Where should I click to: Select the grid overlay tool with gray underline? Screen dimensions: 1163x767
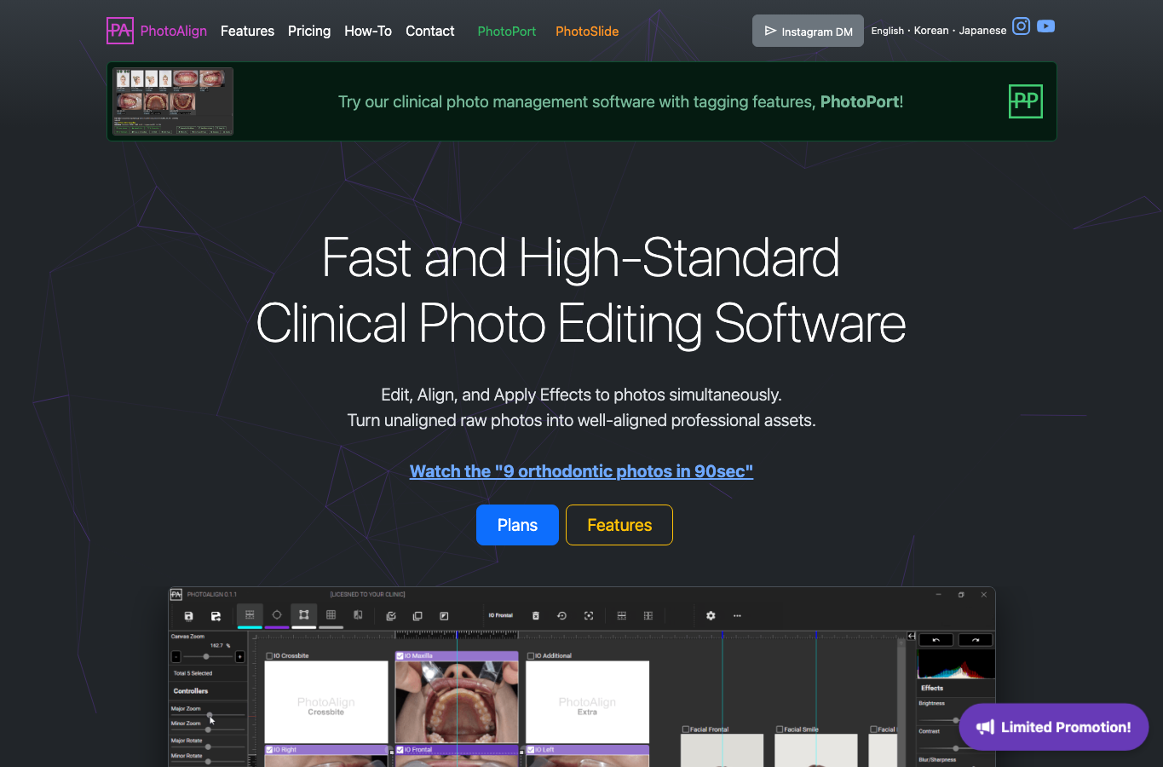click(x=331, y=614)
